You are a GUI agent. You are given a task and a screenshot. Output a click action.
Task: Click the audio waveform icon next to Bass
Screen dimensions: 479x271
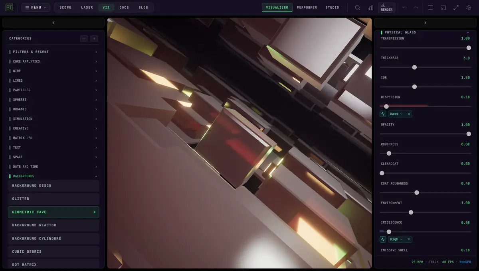pyautogui.click(x=383, y=114)
